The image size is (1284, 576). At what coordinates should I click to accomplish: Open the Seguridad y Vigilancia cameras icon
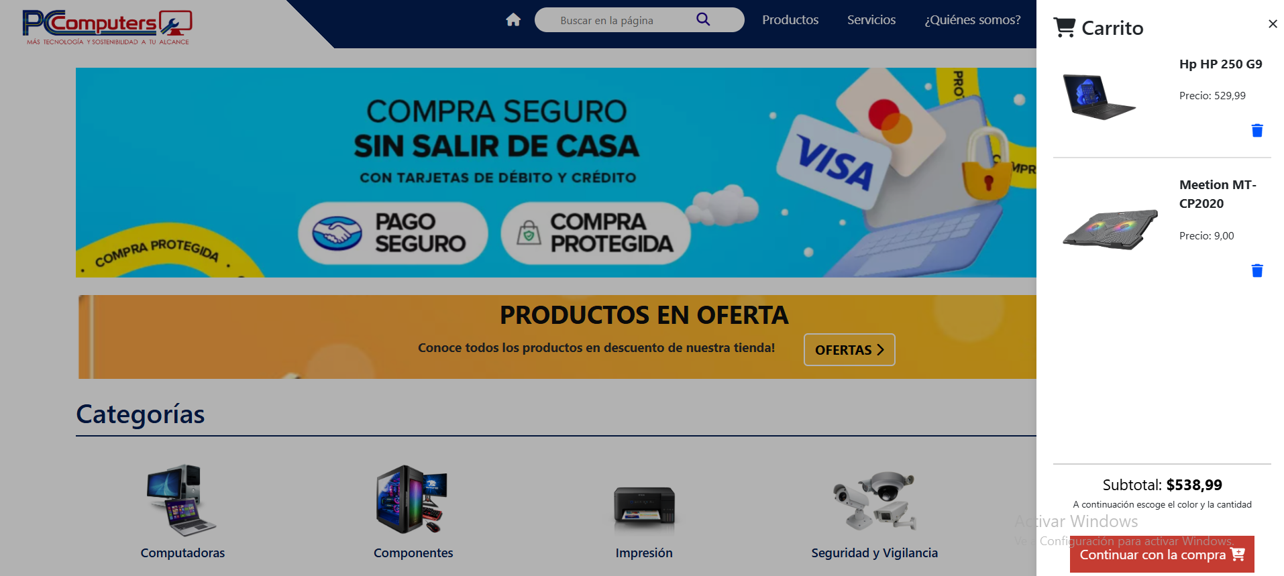(874, 501)
